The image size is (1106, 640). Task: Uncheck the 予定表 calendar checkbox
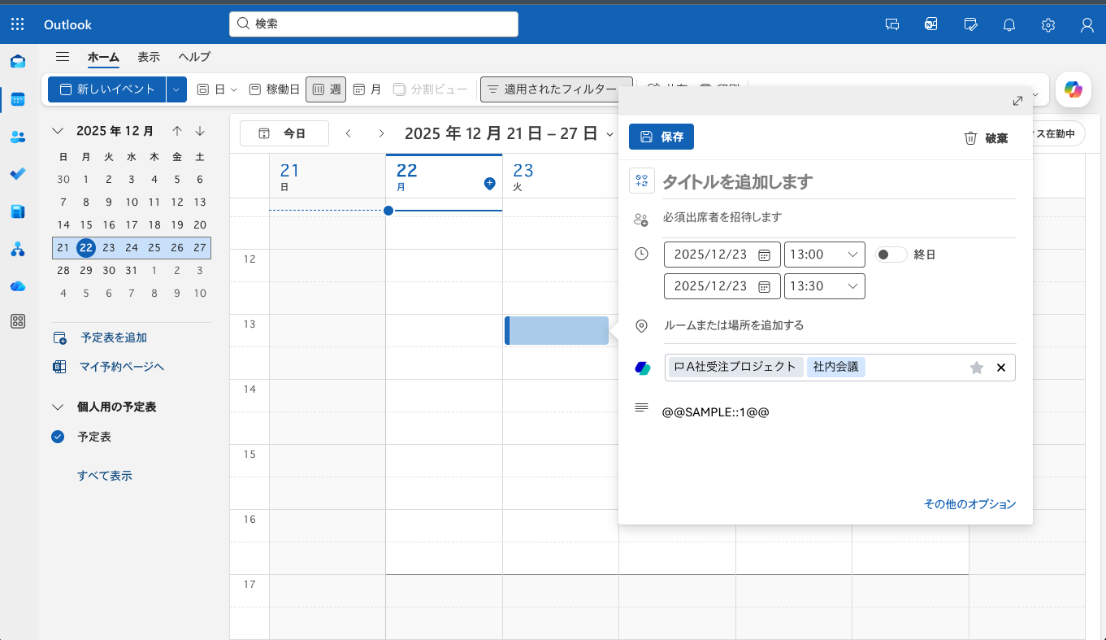[58, 437]
